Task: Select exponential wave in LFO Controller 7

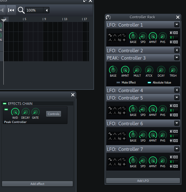Action: point(115,164)
